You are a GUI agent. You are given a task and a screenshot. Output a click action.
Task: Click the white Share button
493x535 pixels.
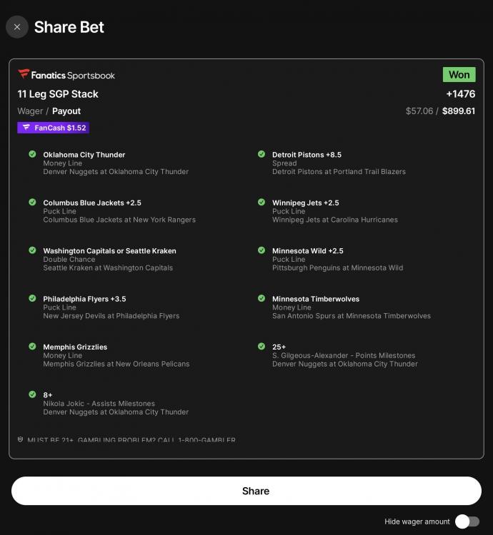(x=246, y=491)
